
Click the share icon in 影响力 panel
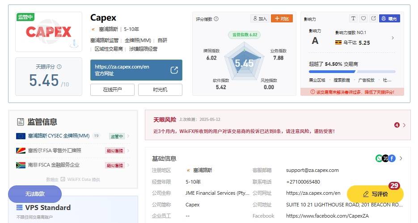373,18
